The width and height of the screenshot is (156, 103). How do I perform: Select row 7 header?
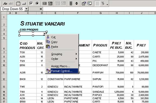click(4, 52)
